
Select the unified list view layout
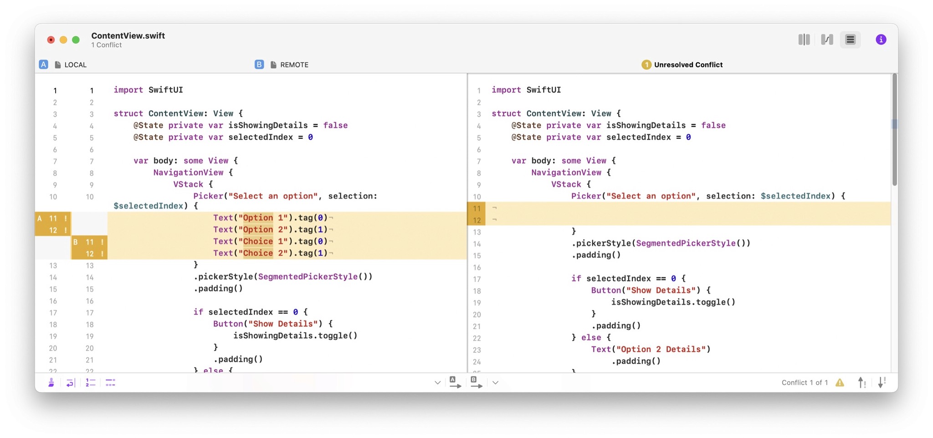coord(850,40)
